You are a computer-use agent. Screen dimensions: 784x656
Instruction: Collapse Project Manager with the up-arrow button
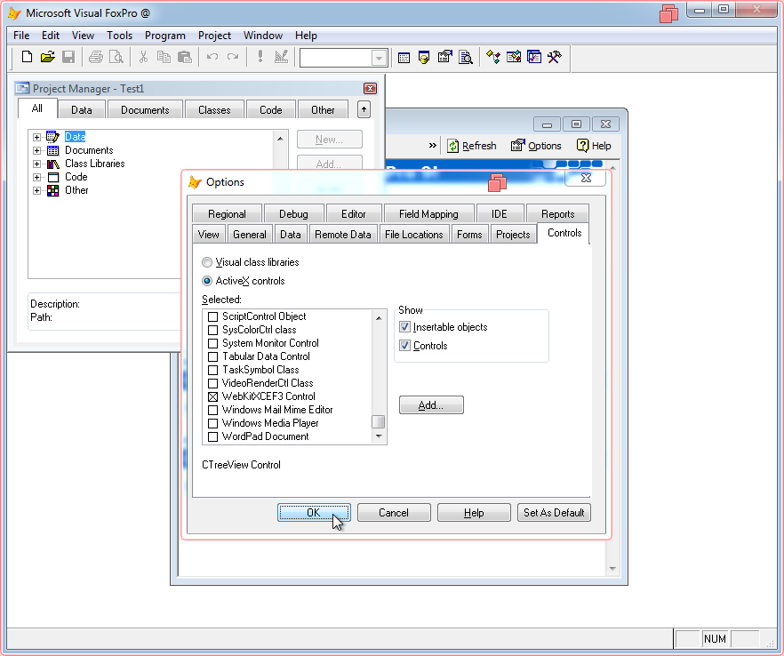364,109
